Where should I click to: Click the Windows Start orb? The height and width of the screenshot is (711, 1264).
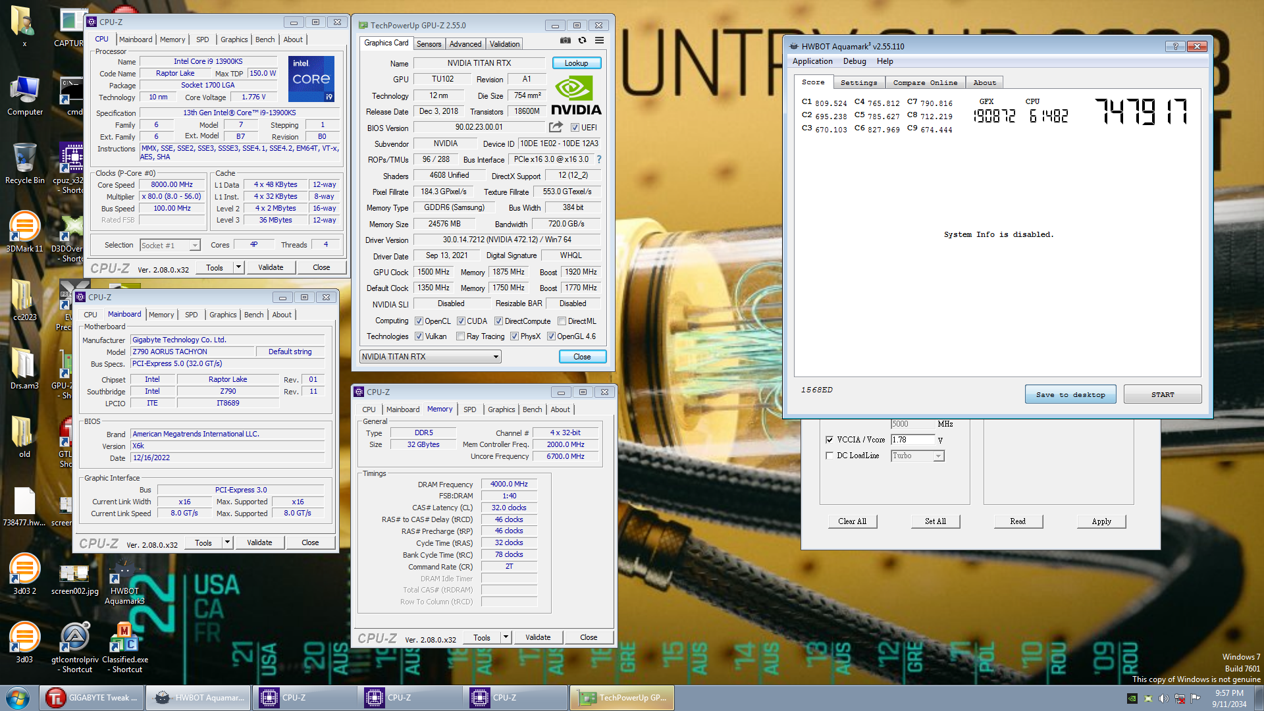click(x=18, y=698)
